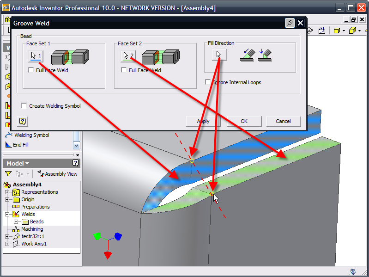Choose the End Fill tool
The width and height of the screenshot is (369, 277).
17,145
